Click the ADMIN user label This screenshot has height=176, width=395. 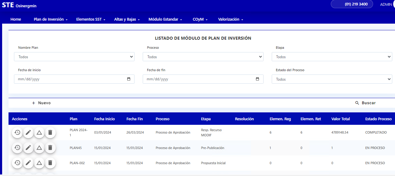[386, 5]
